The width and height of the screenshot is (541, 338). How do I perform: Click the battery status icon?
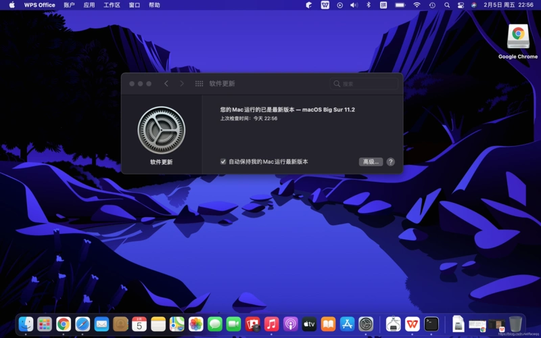tap(400, 5)
